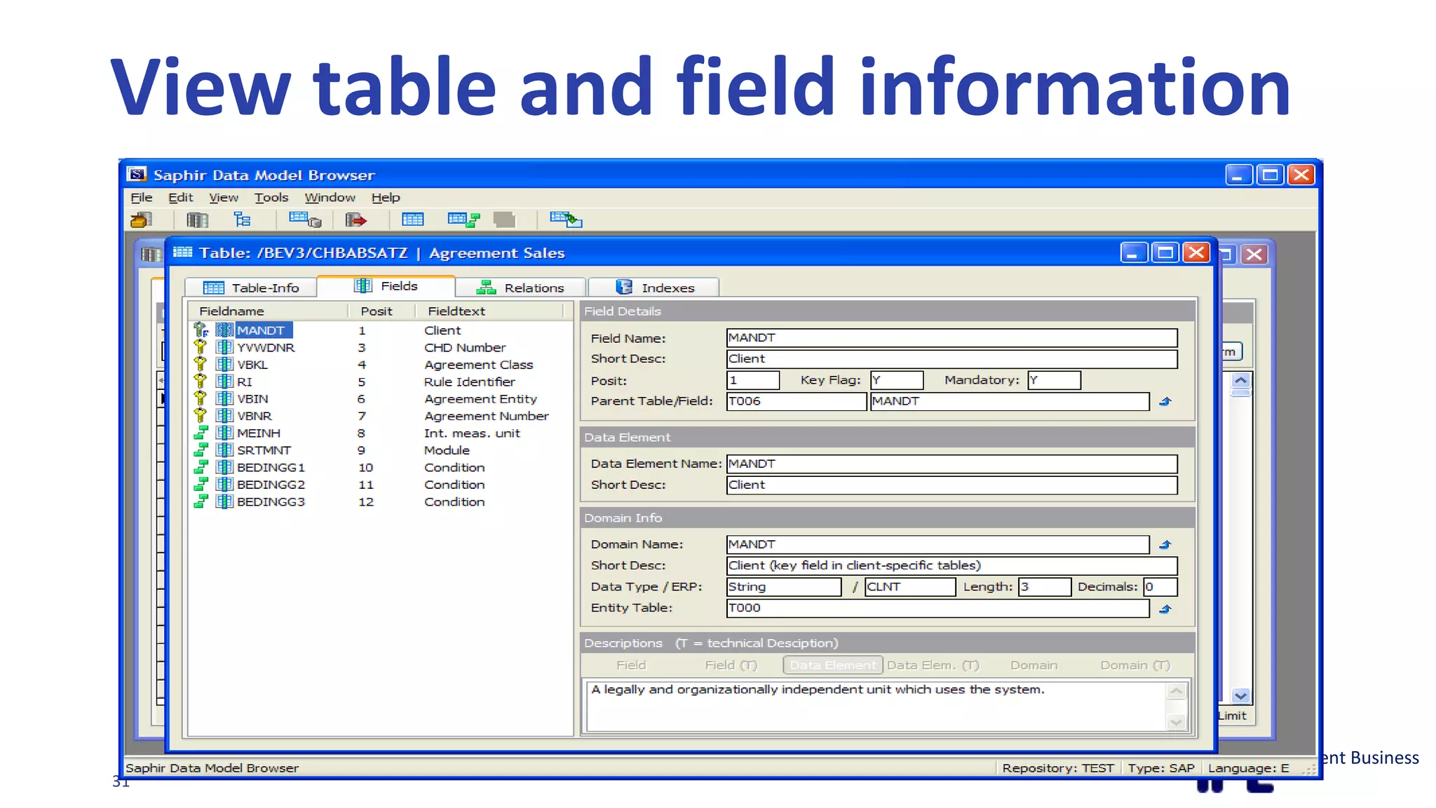Click the Field Details Short Desc field
Screen dimensions: 1436x808
point(951,359)
